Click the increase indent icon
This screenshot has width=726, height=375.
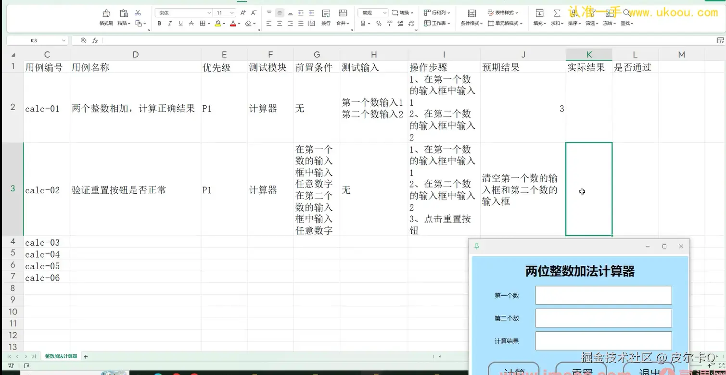(x=311, y=13)
